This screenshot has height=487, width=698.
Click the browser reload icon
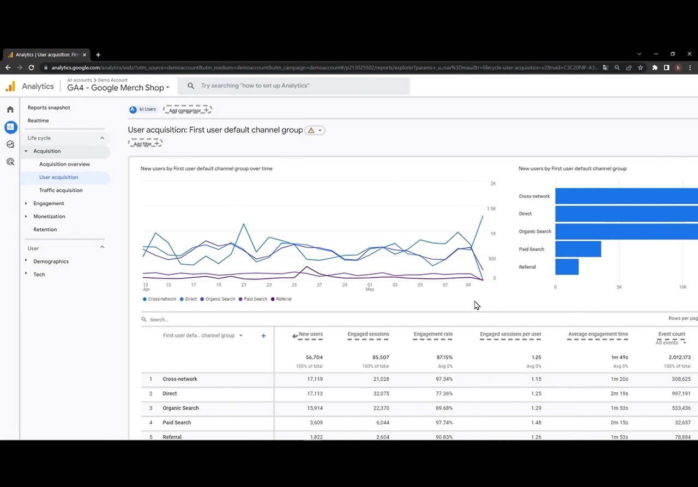32,68
